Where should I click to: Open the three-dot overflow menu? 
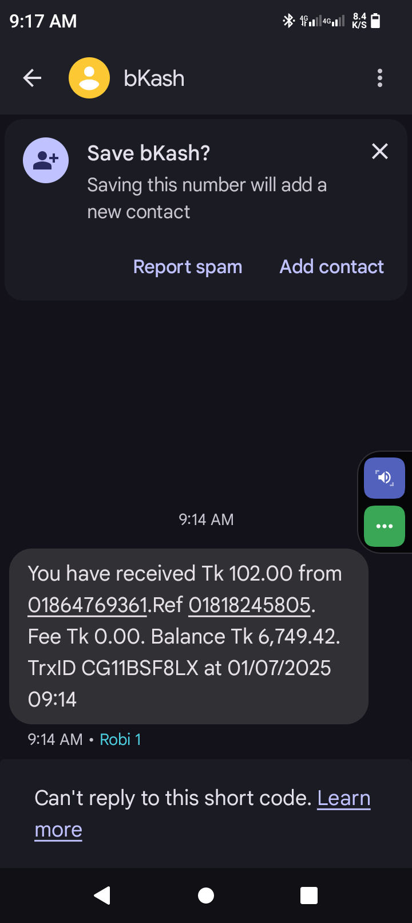(x=379, y=78)
